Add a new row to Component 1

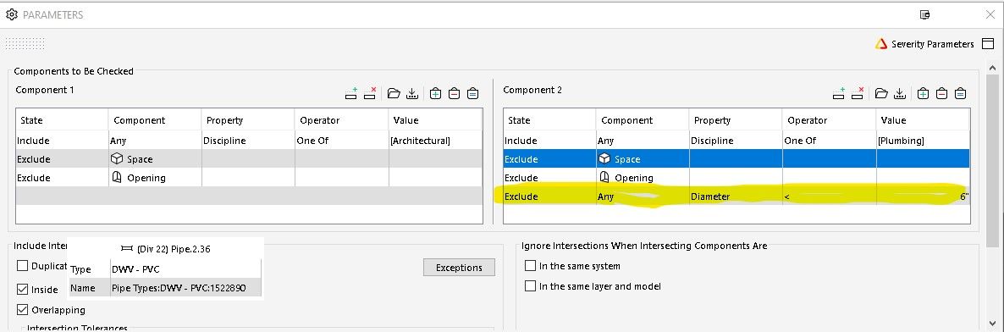(x=350, y=93)
